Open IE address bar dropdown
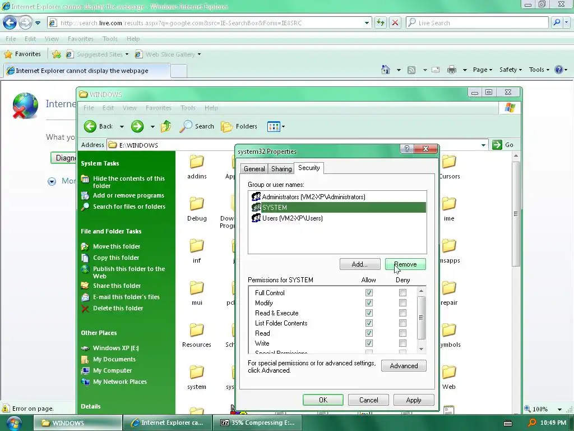The width and height of the screenshot is (574, 431). 367,22
